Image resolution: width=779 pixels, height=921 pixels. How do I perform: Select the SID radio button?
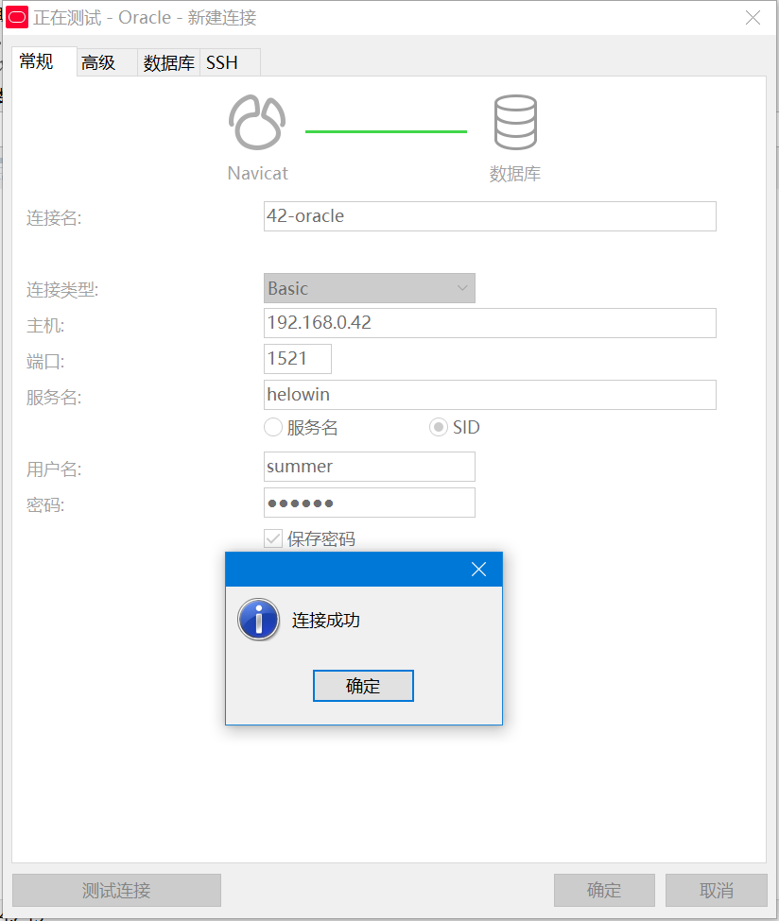tap(438, 427)
